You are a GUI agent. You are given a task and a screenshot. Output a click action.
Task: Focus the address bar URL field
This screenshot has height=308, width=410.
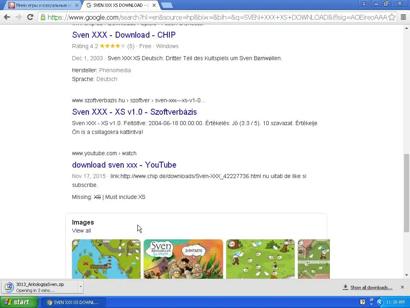pyautogui.click(x=217, y=17)
